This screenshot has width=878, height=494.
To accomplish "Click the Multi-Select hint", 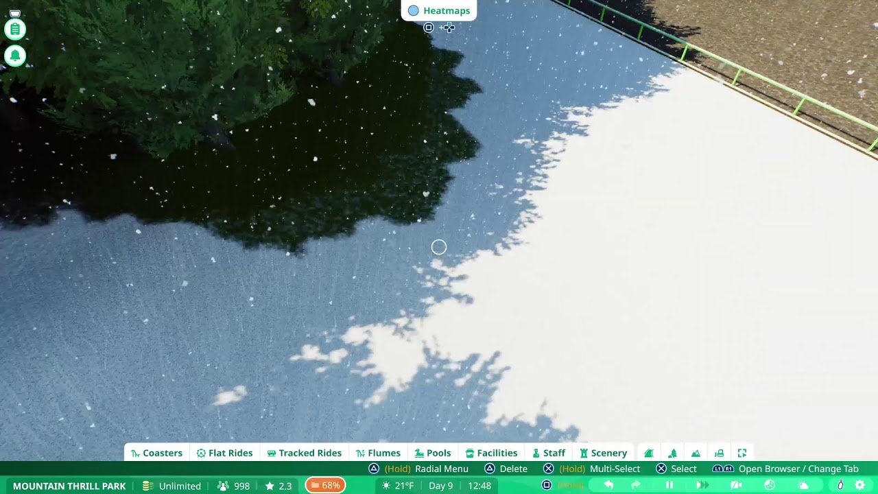I will coord(591,469).
